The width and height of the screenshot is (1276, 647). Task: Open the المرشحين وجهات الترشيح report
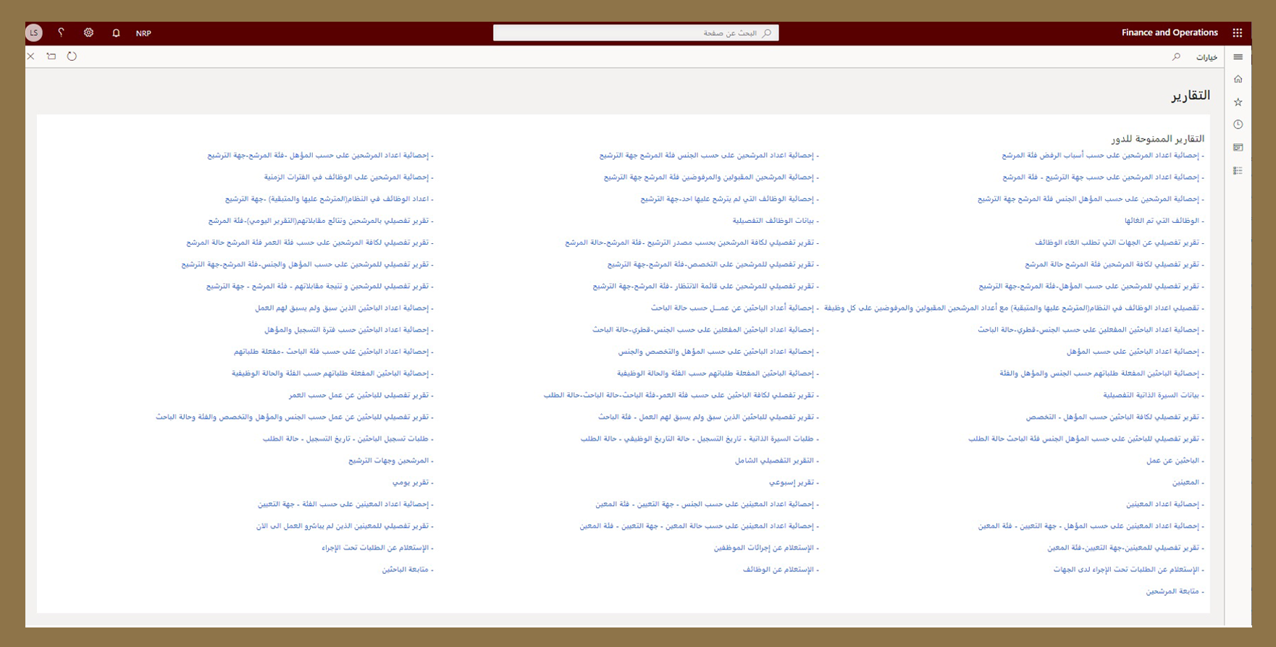[391, 460]
